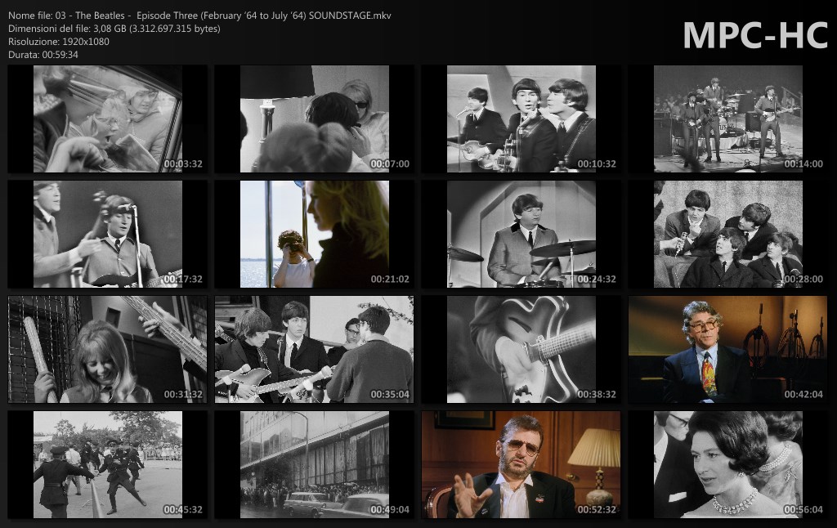
Task: Click the 'Nome file' line with the .mkv filename
Action: [199, 16]
